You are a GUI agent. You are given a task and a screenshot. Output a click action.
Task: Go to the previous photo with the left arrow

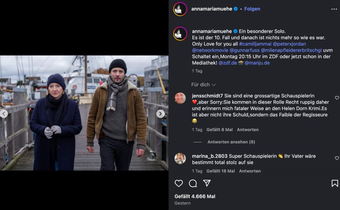(4, 114)
